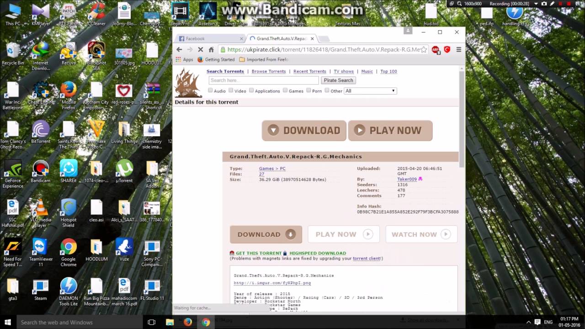Click the large DOWNLOAD banner button
585x329 pixels.
304,130
